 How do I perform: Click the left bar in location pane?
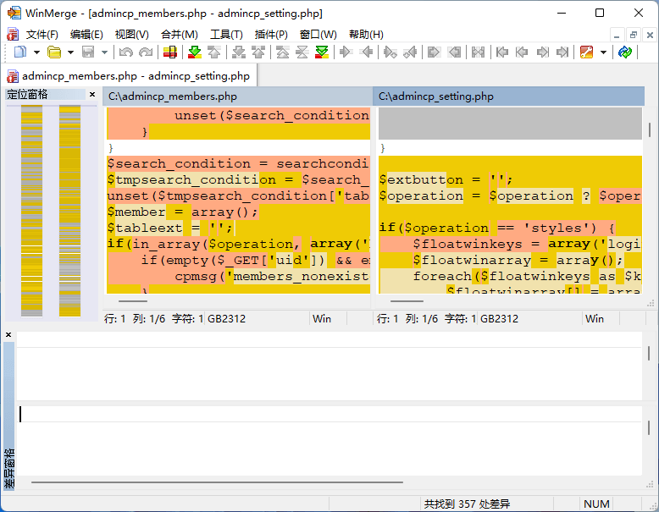[x=31, y=211]
